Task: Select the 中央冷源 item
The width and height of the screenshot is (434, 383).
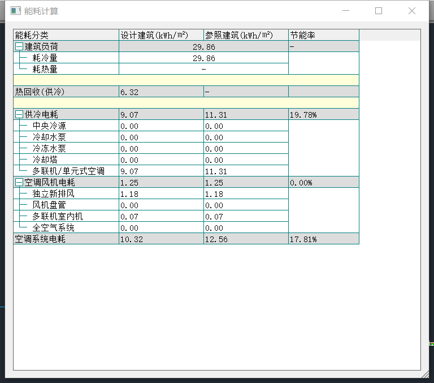Action: (x=49, y=126)
